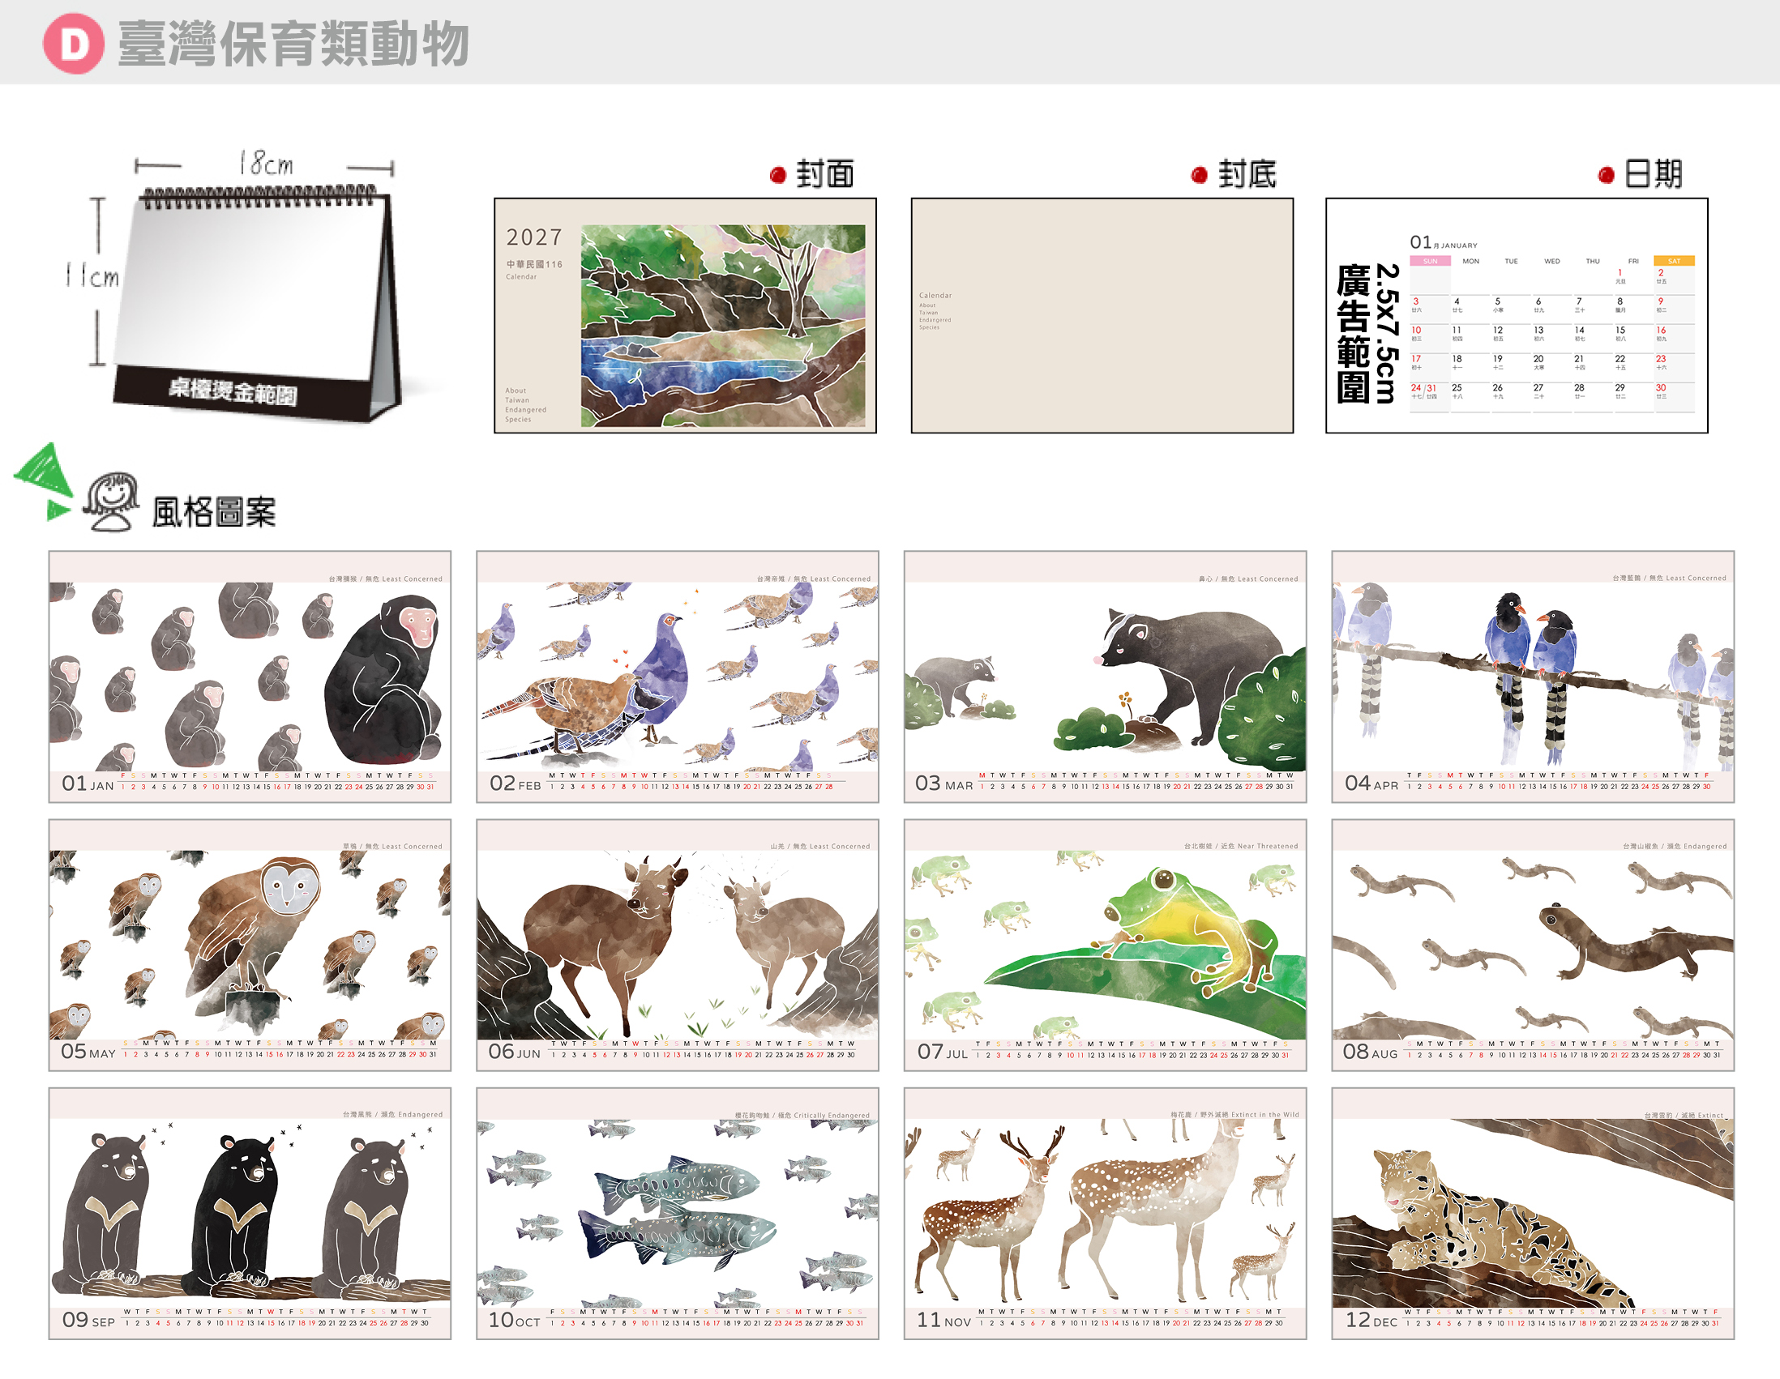Select the 07 JUL green frog page

point(1105,945)
